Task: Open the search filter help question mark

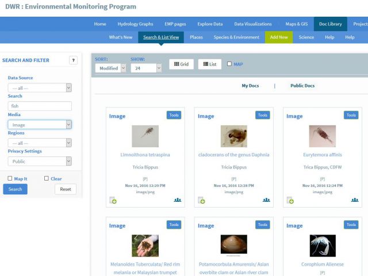Action: coord(73,60)
